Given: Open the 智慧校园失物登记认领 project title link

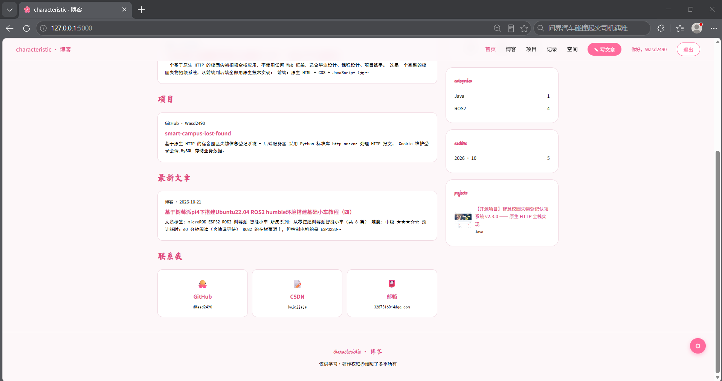Looking at the screenshot, I should 511,217.
